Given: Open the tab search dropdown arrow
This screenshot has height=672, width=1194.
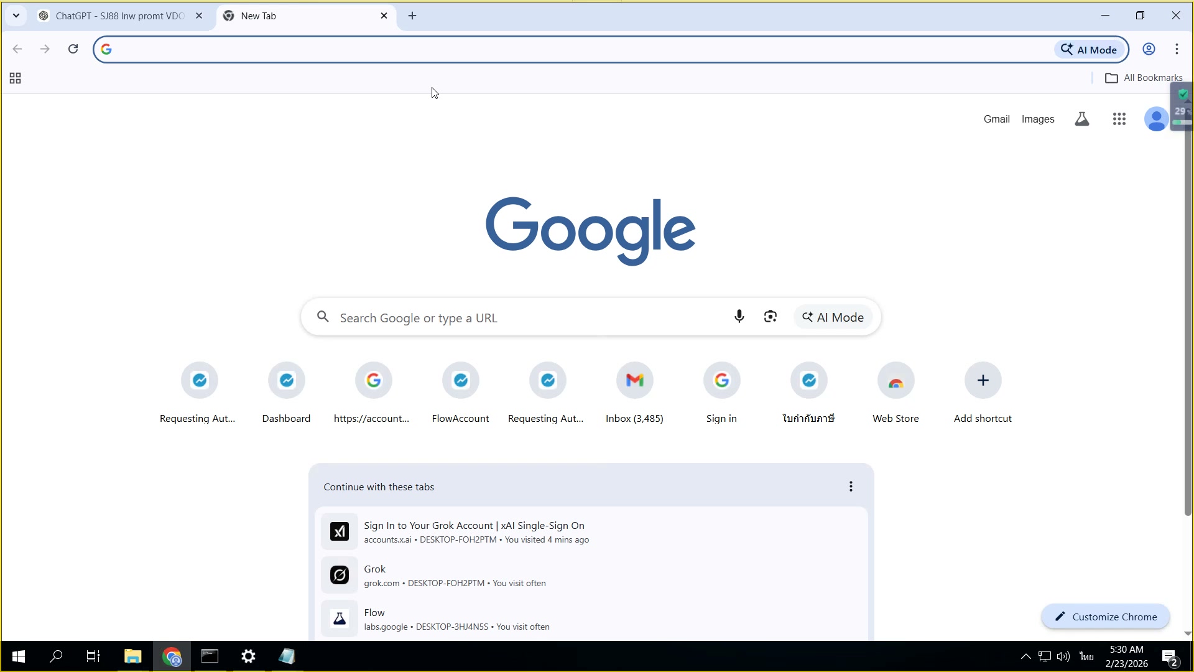Looking at the screenshot, I should (16, 16).
